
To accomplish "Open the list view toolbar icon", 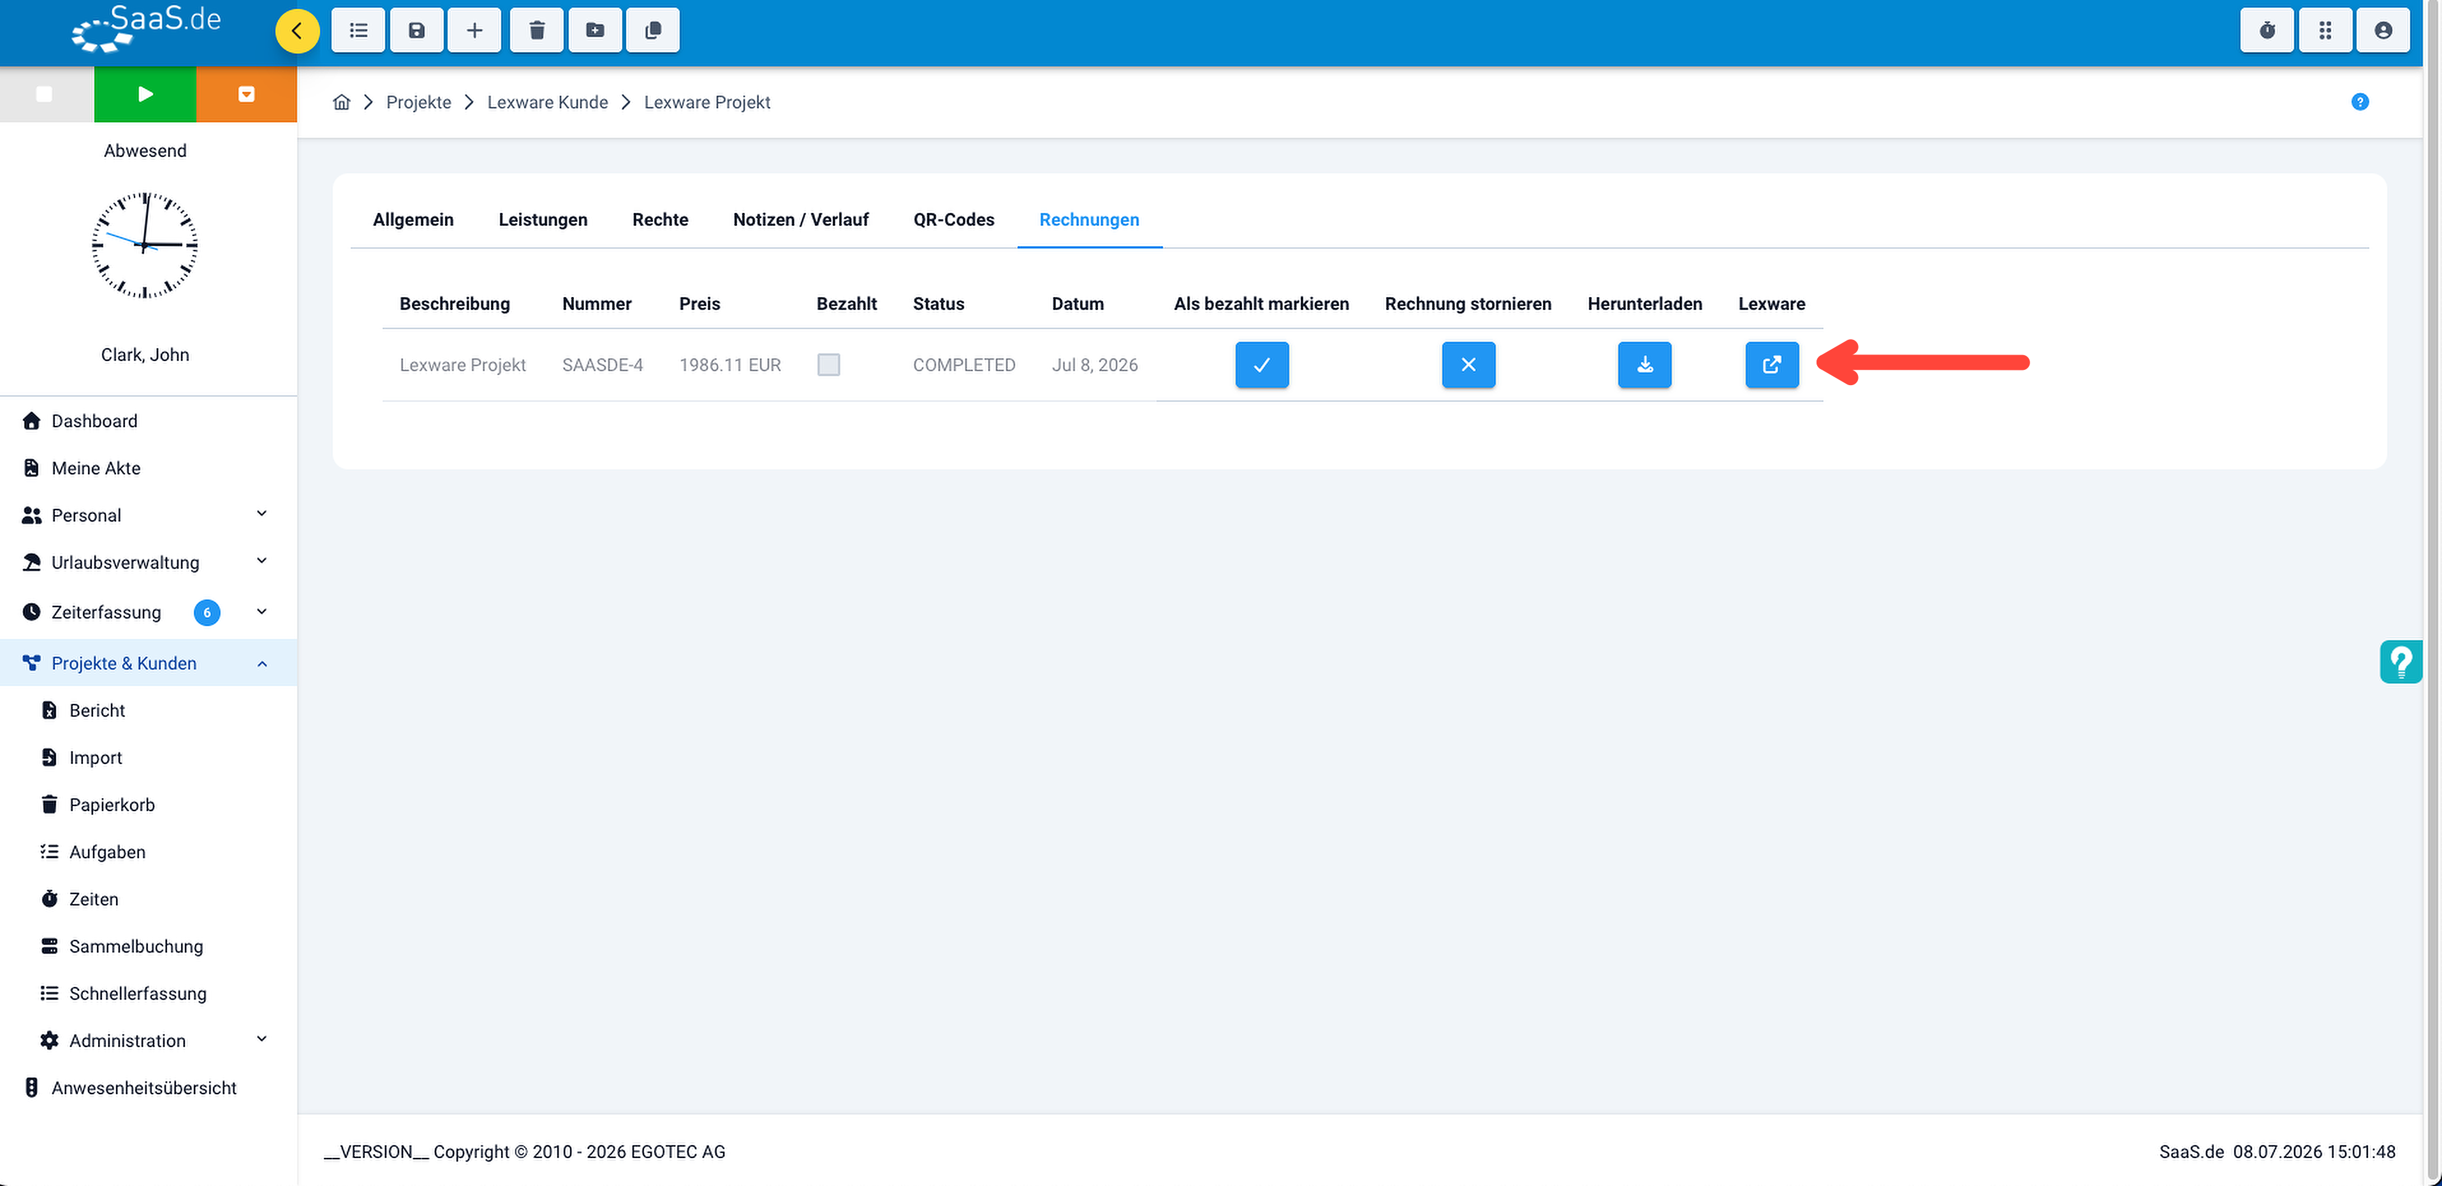I will click(x=358, y=31).
